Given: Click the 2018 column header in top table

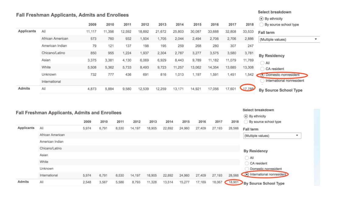Looking at the screenshot, I should tap(249, 25).
